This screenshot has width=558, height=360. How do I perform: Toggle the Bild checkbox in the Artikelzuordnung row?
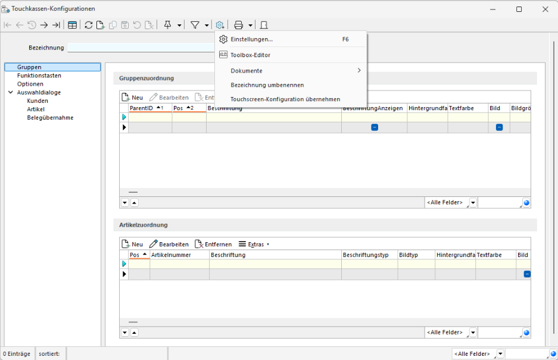tap(527, 274)
